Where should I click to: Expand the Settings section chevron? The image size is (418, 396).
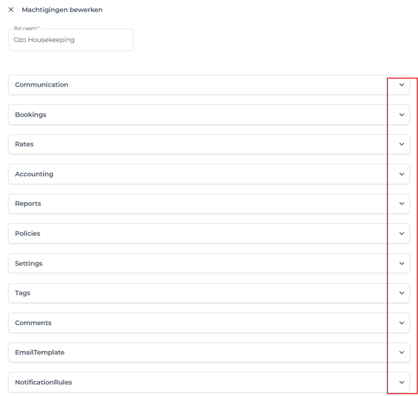pyautogui.click(x=401, y=263)
